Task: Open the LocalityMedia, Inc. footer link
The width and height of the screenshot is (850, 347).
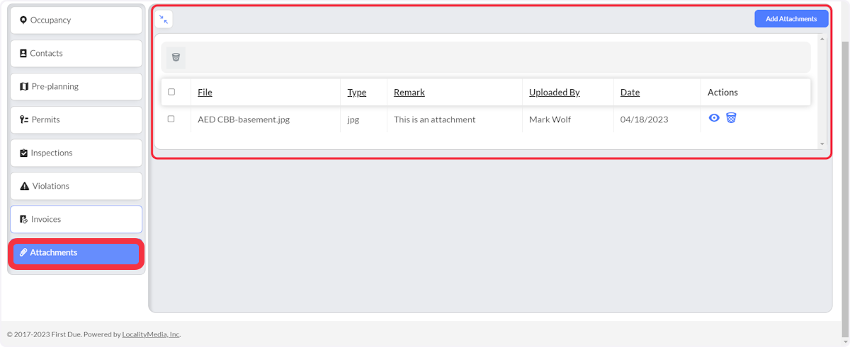Action: click(x=151, y=334)
